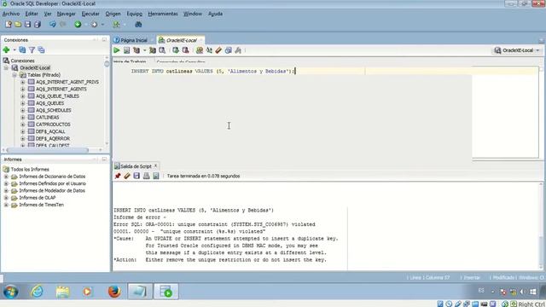
Task: Select the DEF$_AQCALL table
Action: [x=50, y=131]
